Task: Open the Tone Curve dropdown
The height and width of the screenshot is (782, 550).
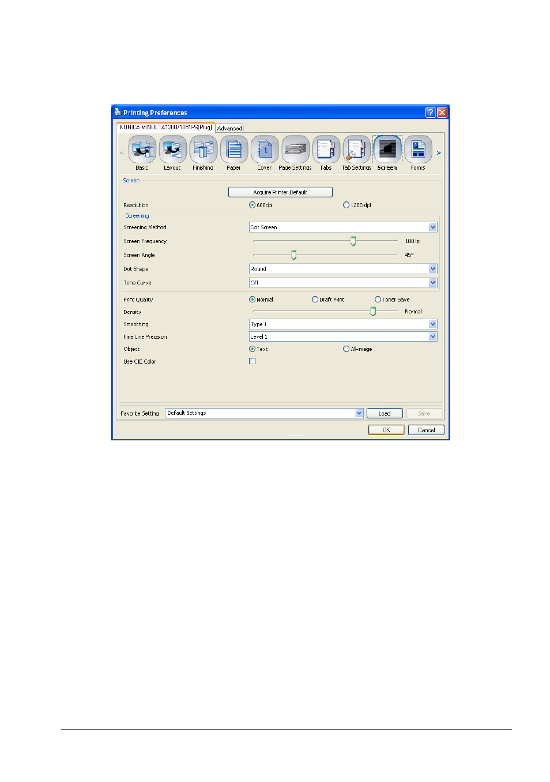Action: click(x=343, y=283)
